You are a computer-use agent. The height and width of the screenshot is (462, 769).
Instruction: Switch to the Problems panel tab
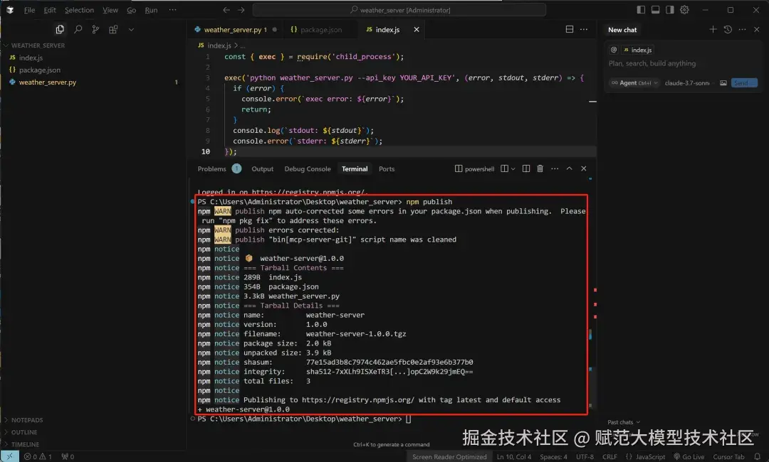click(212, 169)
